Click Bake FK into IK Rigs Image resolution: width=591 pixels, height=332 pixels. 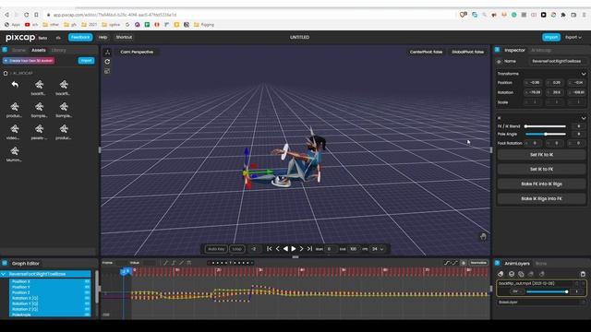[541, 184]
